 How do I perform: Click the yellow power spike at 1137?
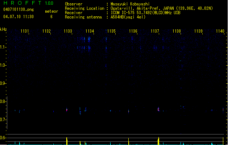(x=158, y=141)
